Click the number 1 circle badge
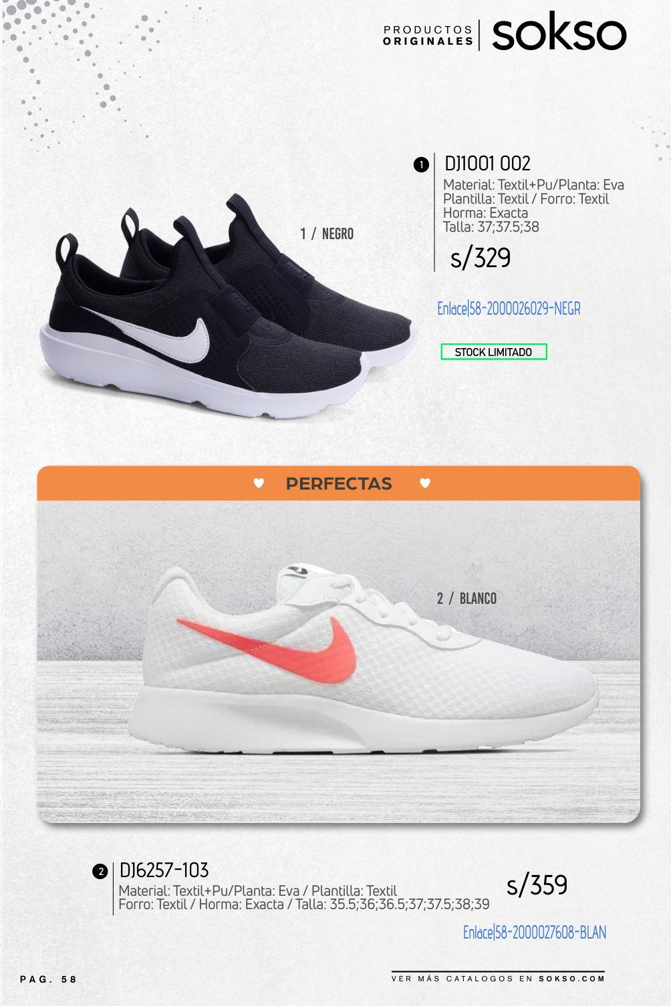Screen dimensions: 671x1006 (421, 164)
